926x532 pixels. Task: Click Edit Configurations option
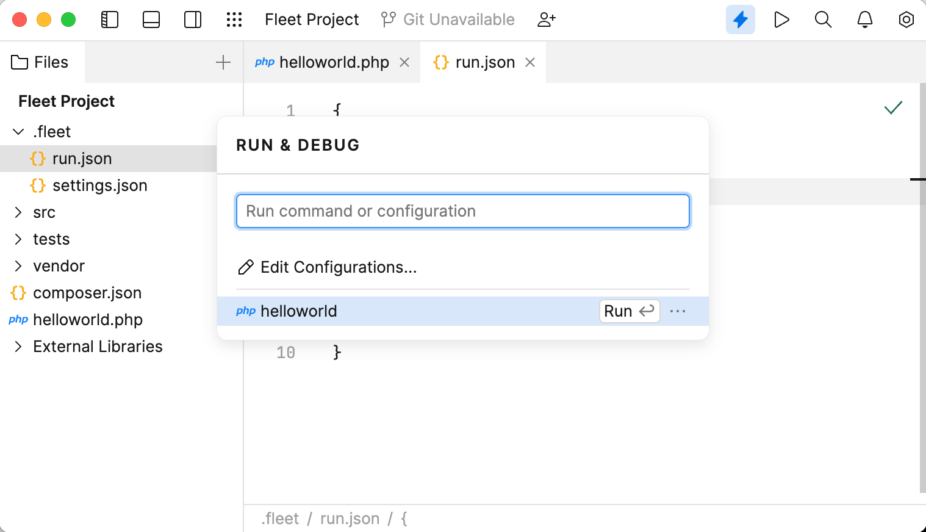[x=338, y=267]
